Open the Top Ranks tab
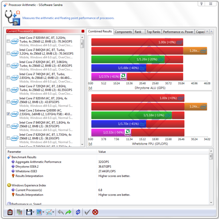Image resolution: width=219 pixels, height=219 pixels. point(153,32)
